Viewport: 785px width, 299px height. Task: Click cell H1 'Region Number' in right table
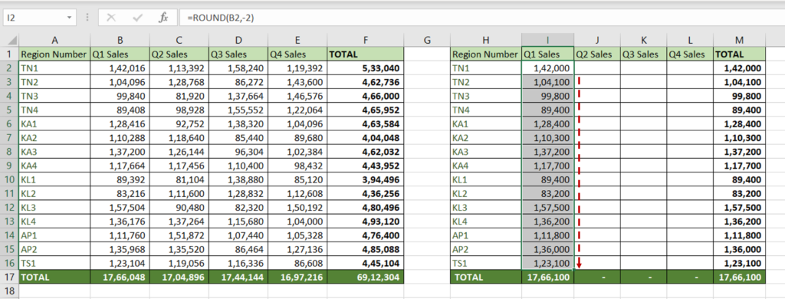486,54
